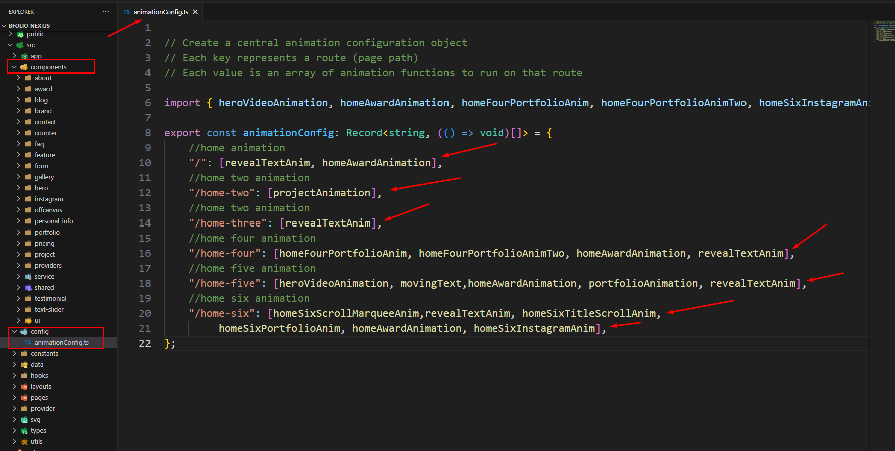Click the svg folder icon
The image size is (895, 451).
(x=24, y=420)
